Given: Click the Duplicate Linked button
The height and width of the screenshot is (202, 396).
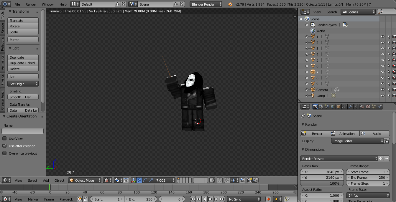Looking at the screenshot, I should pos(22,63).
